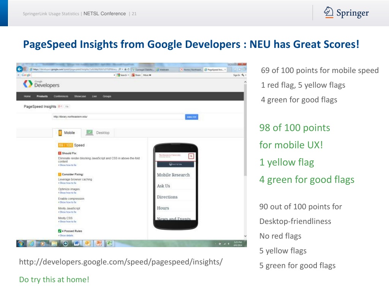Click the PageSpeed Insights URL link below screenshot
Image resolution: width=389 pixels, height=292 pixels.
point(121,262)
